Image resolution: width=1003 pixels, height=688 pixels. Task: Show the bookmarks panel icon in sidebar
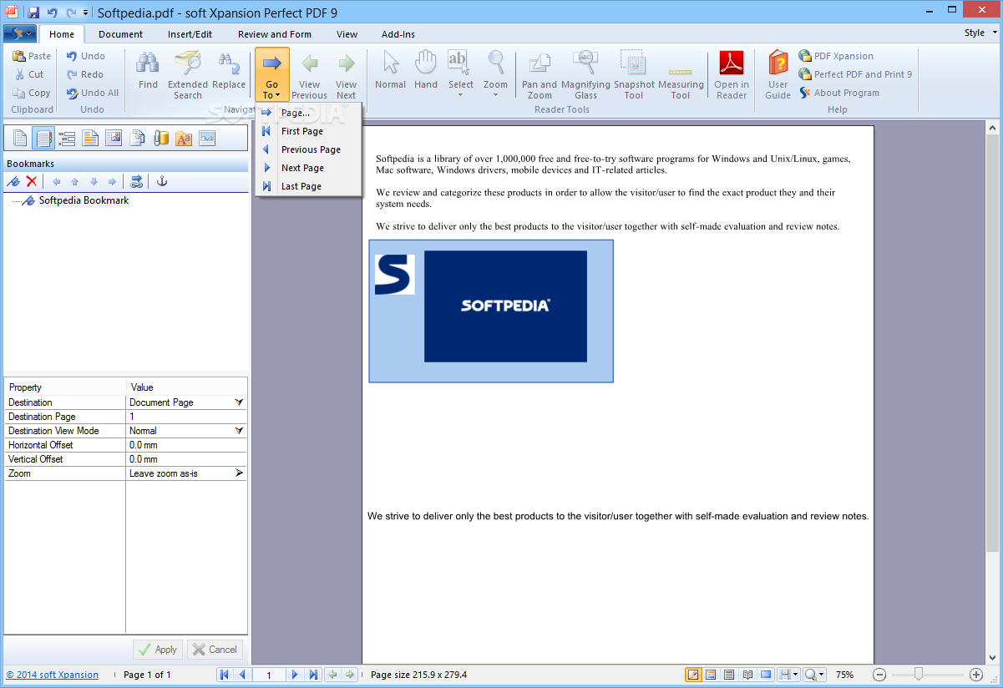(43, 139)
